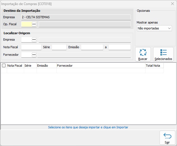The height and width of the screenshot is (146, 177).
Task: Click the Série input field
Action: click(59, 47)
